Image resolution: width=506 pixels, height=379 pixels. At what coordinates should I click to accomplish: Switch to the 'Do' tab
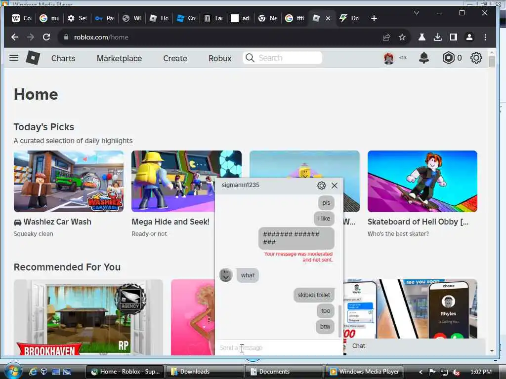pos(349,18)
